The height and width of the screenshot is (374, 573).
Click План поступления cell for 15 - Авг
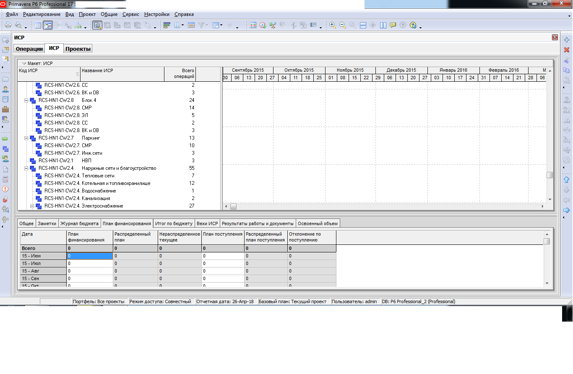coord(222,271)
